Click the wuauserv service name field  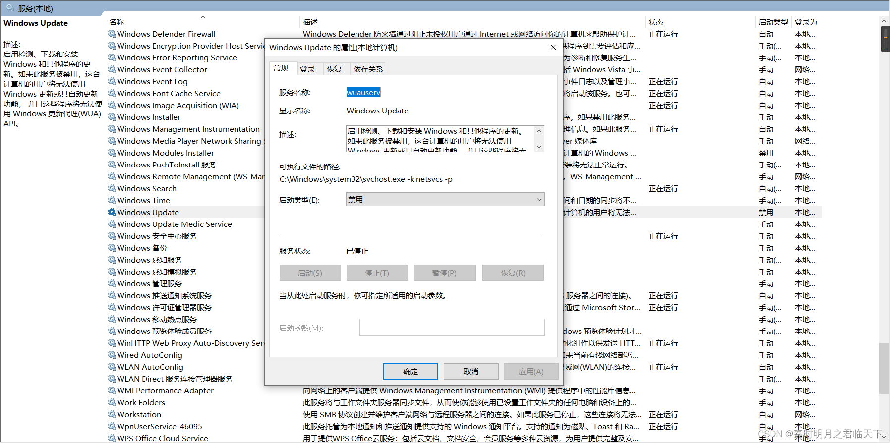click(x=363, y=92)
